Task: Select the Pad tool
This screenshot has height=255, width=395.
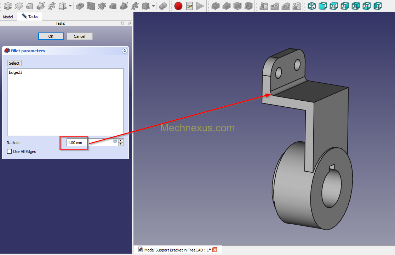Action: coord(8,6)
